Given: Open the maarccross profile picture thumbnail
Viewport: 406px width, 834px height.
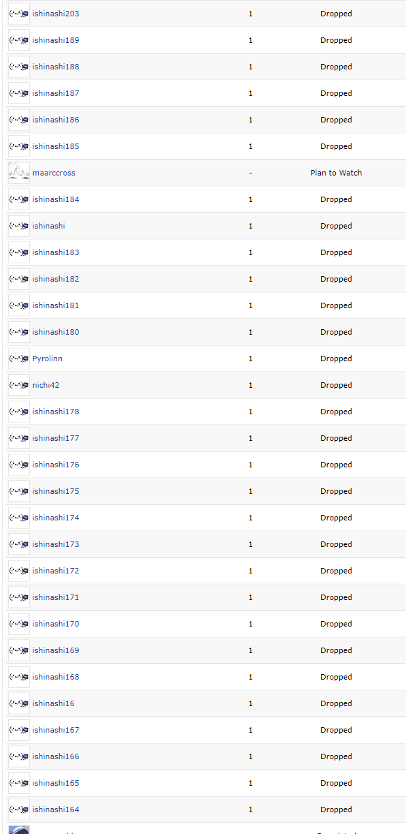Looking at the screenshot, I should pyautogui.click(x=19, y=173).
